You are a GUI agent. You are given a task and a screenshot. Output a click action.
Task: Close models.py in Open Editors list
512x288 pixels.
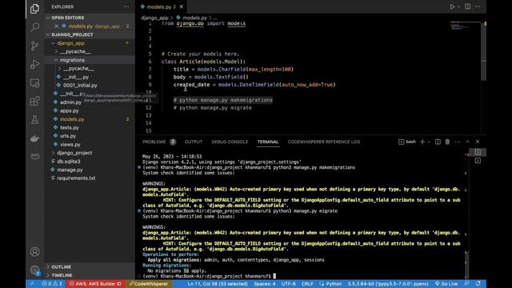click(x=56, y=26)
